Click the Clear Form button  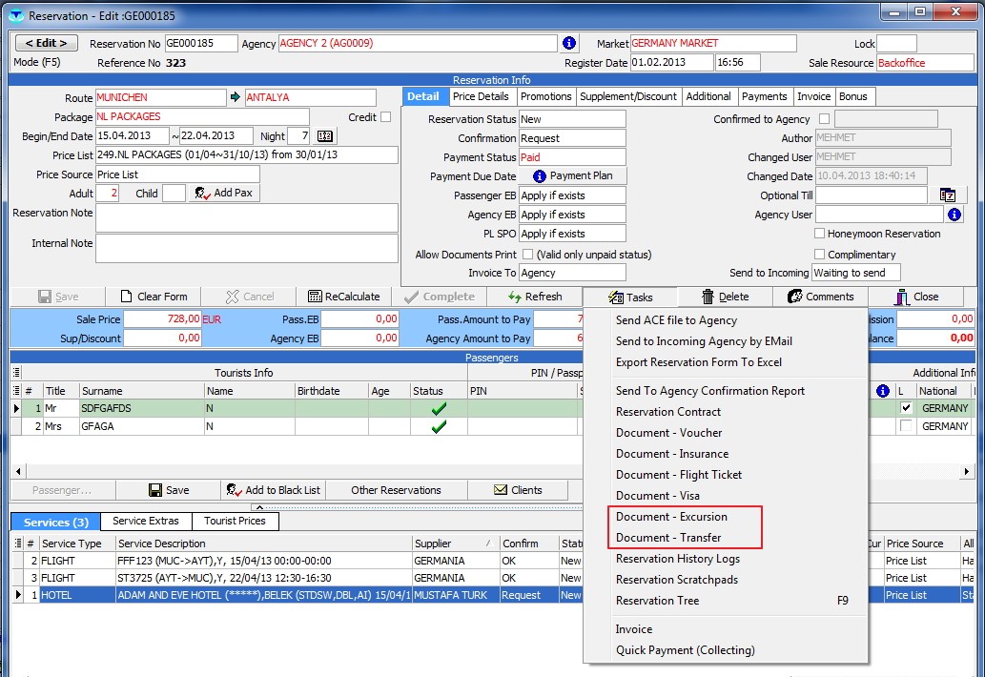coord(153,297)
